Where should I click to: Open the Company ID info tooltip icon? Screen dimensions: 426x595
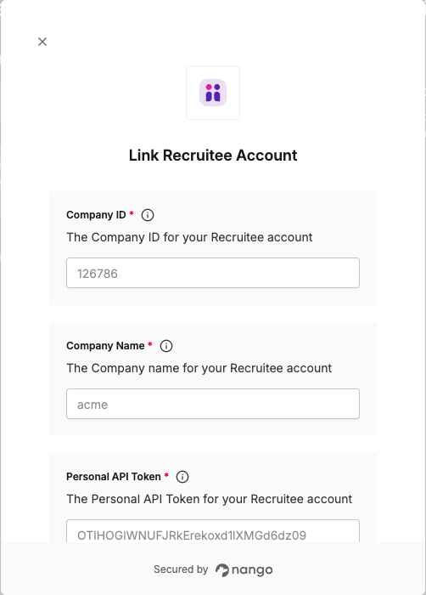click(x=148, y=215)
